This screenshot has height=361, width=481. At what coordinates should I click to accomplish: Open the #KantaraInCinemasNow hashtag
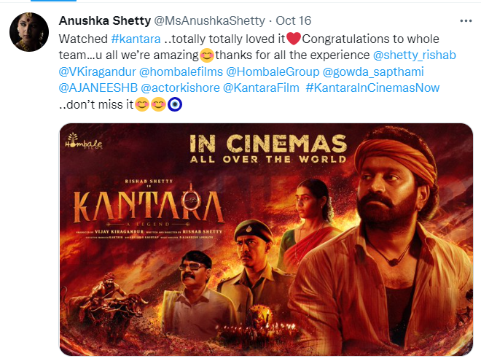[372, 88]
